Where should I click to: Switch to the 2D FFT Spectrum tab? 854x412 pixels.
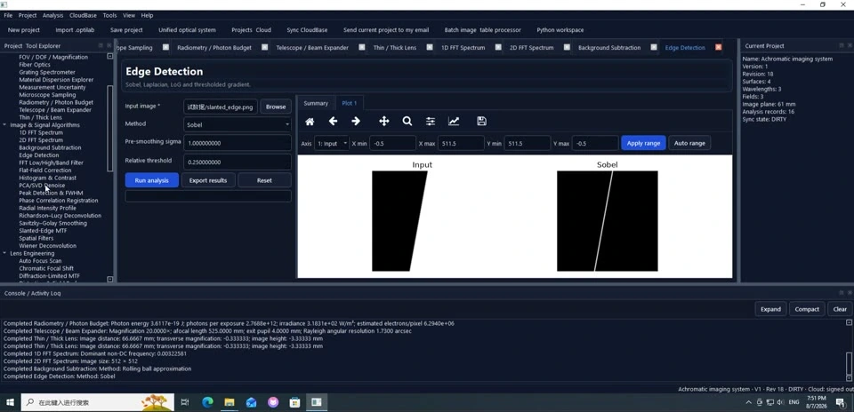531,47
